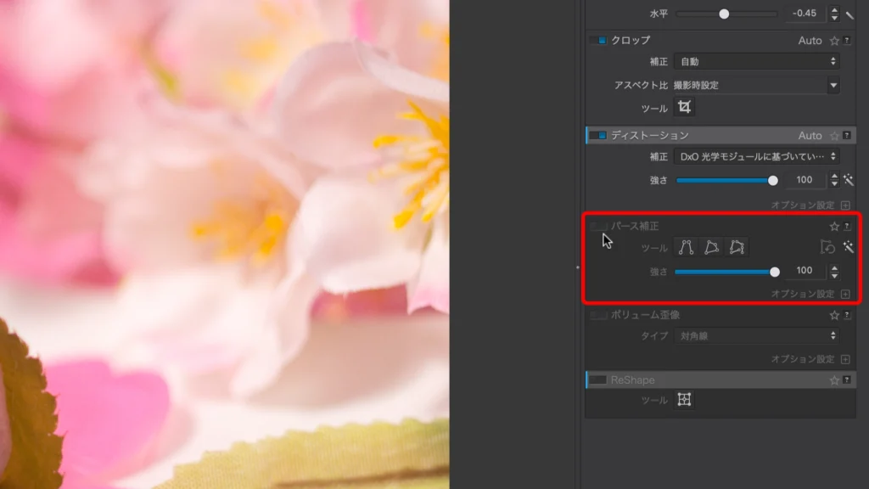Enable the パース補正 toggle switch
Viewport: 869px width, 489px height.
point(599,227)
